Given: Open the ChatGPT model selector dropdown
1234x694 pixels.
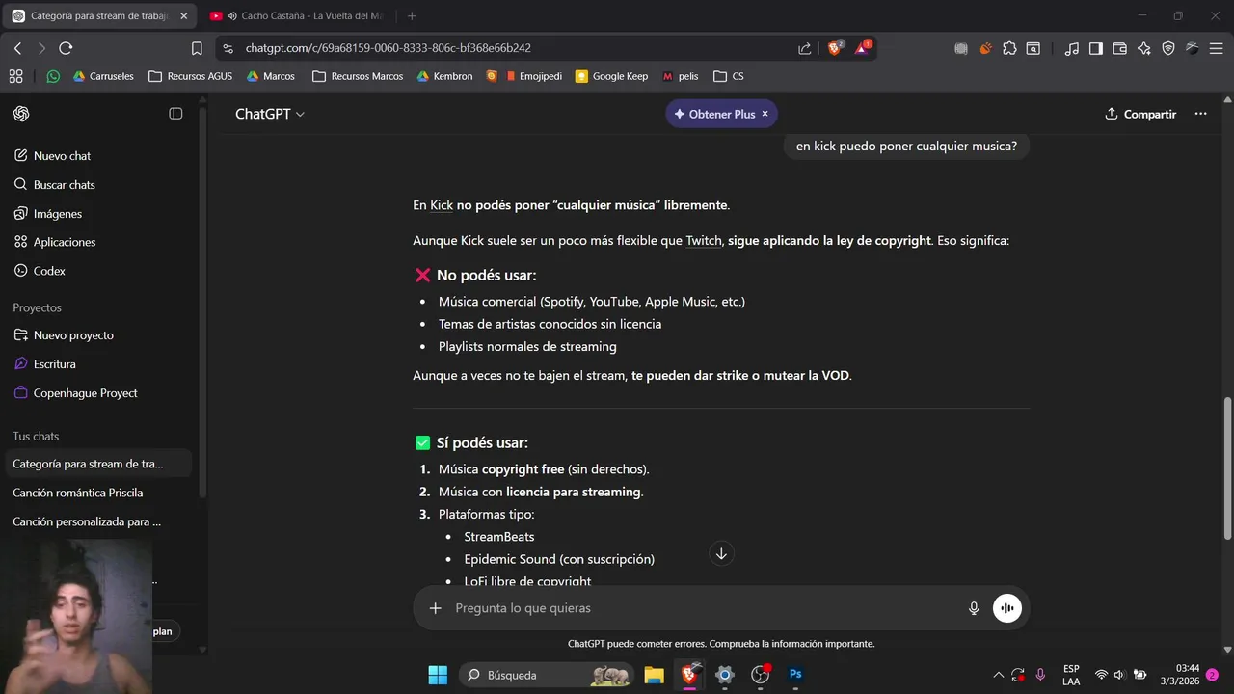Looking at the screenshot, I should [270, 114].
